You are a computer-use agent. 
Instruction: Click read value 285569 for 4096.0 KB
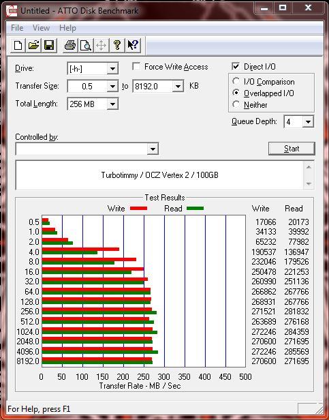tap(296, 351)
